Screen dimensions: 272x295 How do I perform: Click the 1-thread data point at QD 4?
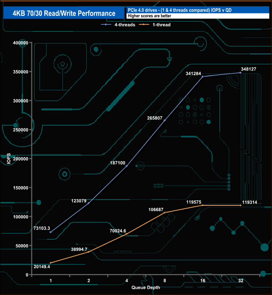[126, 234]
